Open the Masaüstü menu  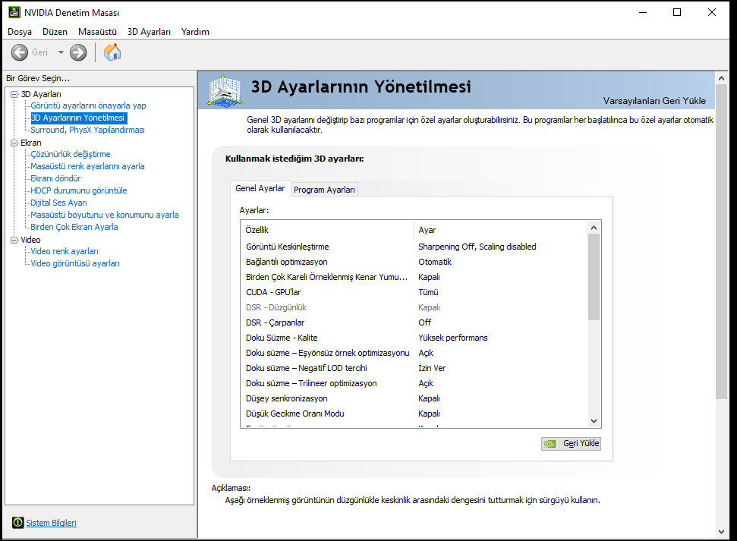pos(97,32)
